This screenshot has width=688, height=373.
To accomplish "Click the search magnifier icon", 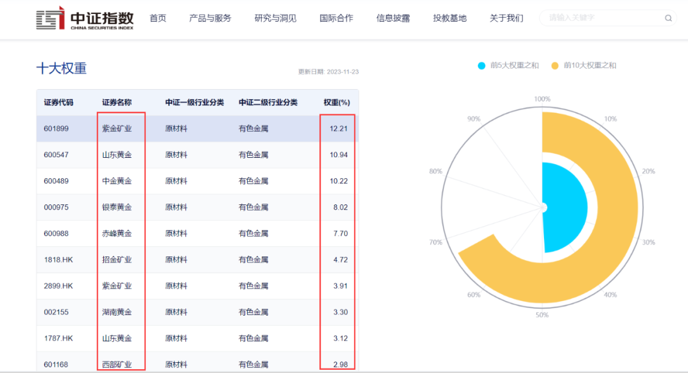I will pyautogui.click(x=667, y=18).
